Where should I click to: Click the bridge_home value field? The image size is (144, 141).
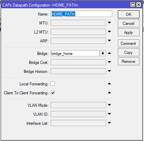75,53
